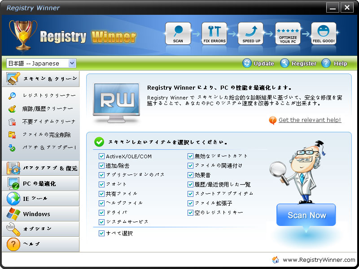Click the magnifier icon beside レジストリクリーナー
359x269 pixels.
click(12, 95)
